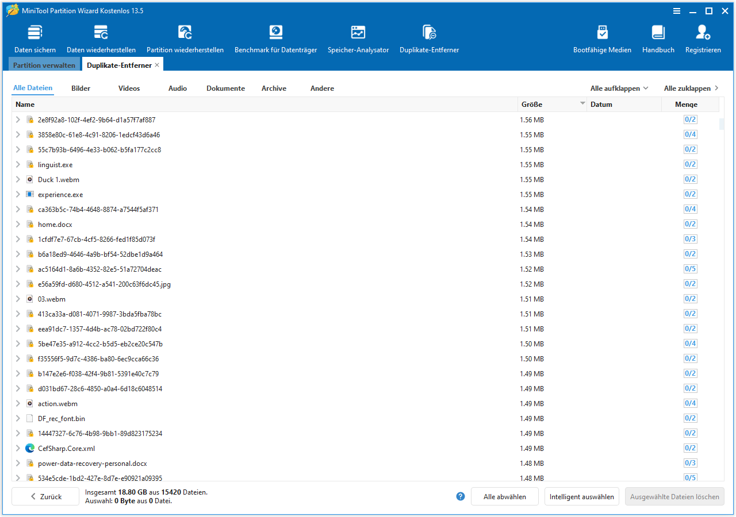Switch to the Partition verwalten tab
Screen dimensions: 736x517
[44, 65]
